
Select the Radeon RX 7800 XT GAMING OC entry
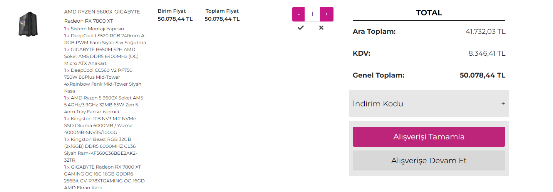click(104, 177)
